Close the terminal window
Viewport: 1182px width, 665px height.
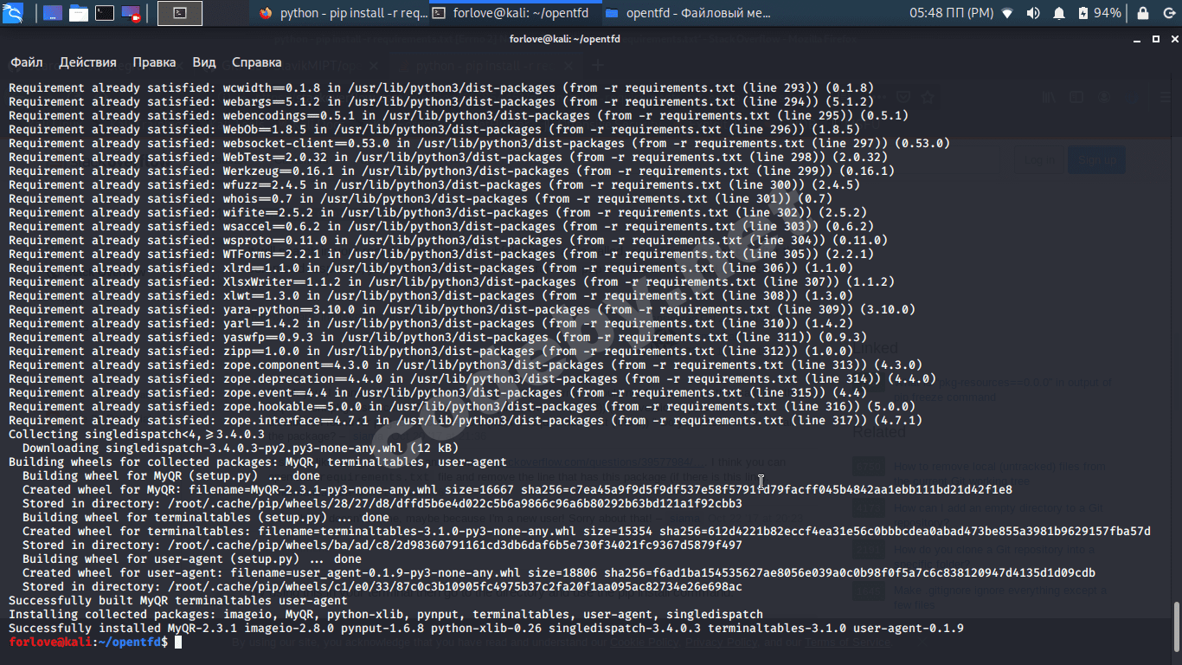coord(1172,39)
